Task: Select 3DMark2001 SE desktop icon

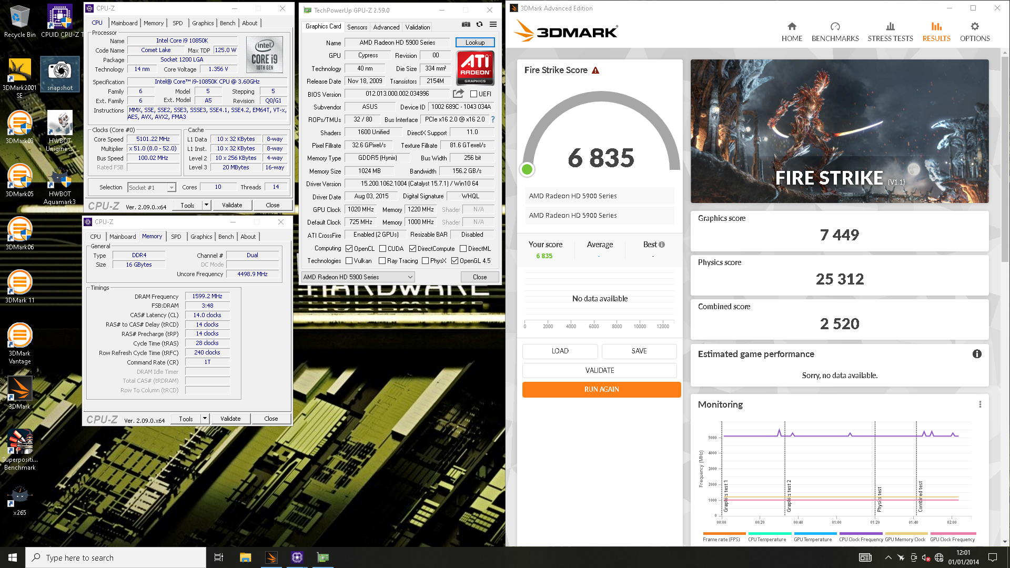Action: point(19,78)
